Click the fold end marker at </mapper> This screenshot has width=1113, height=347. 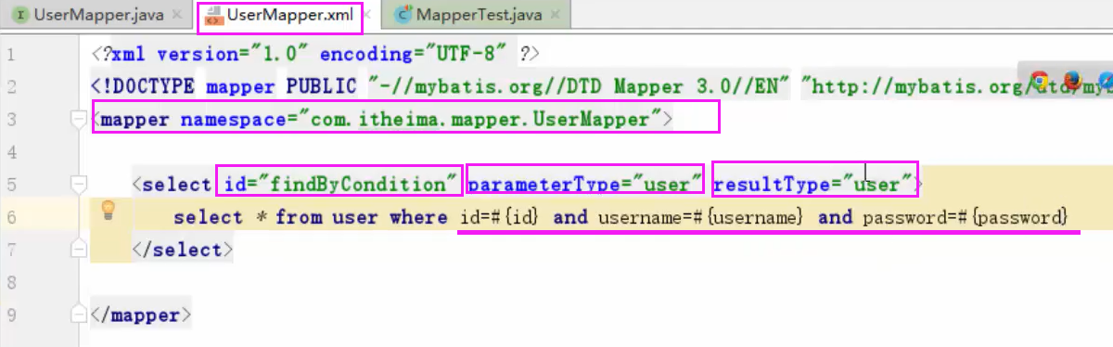(78, 315)
